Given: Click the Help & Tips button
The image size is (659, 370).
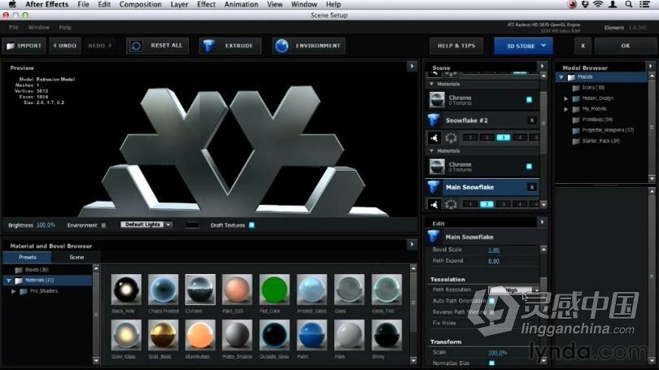Looking at the screenshot, I should tap(456, 46).
